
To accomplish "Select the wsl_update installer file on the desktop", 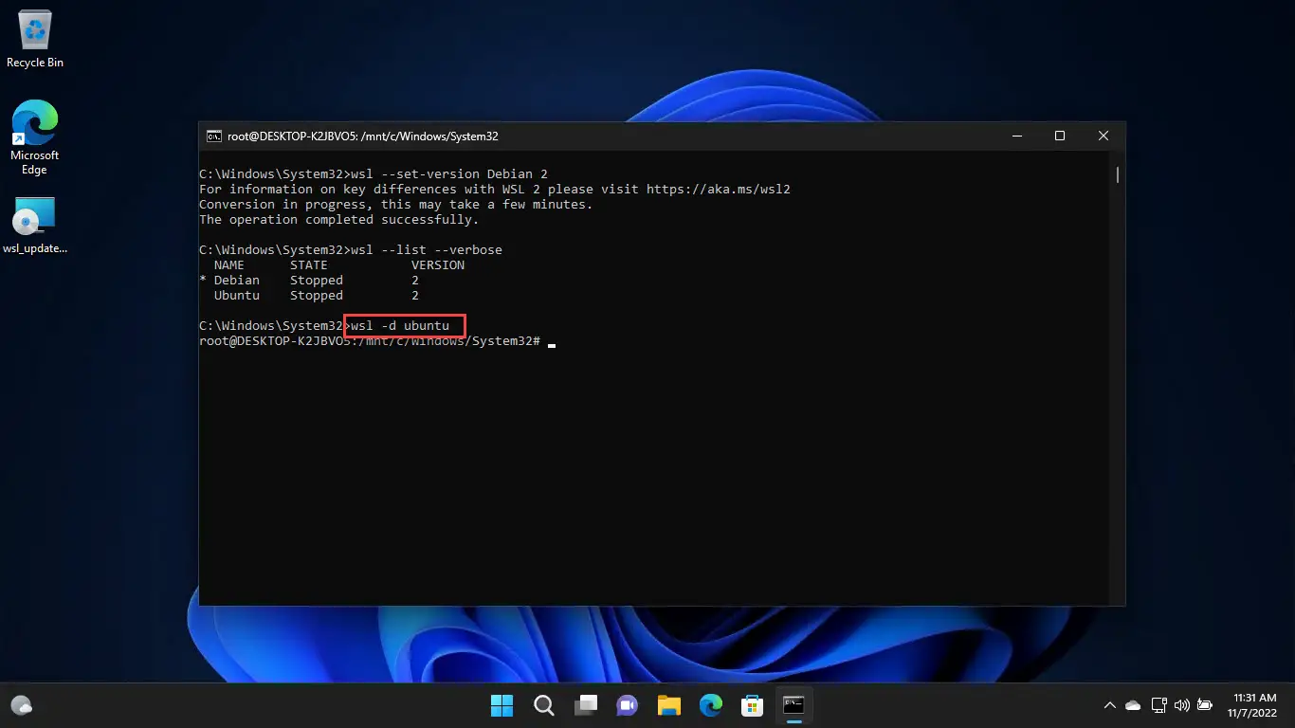I will click(x=34, y=227).
